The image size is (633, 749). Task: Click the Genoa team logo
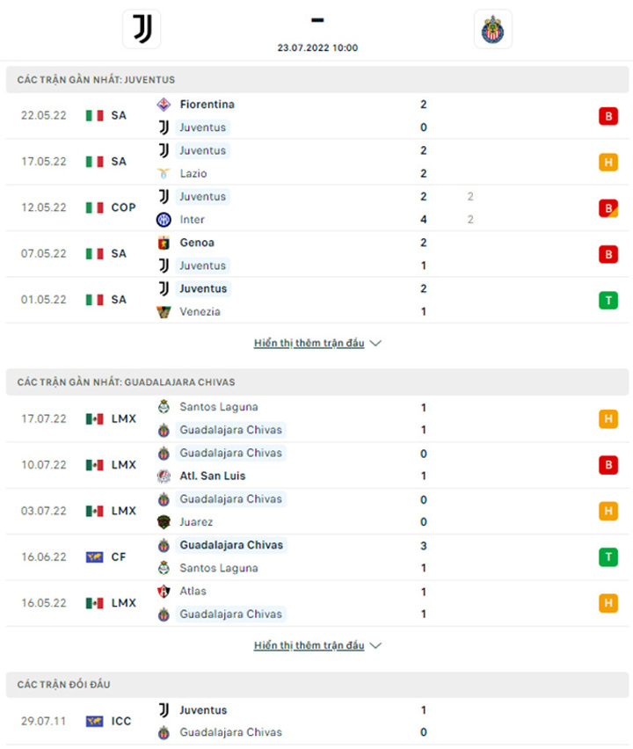164,243
